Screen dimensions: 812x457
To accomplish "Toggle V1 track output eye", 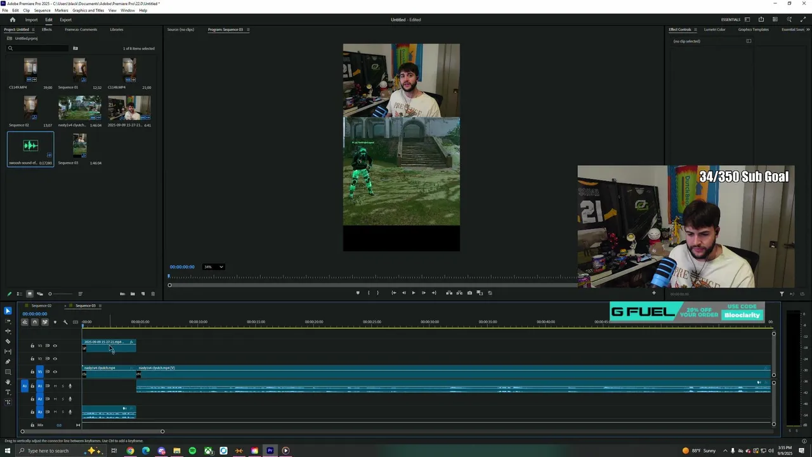I will (55, 372).
